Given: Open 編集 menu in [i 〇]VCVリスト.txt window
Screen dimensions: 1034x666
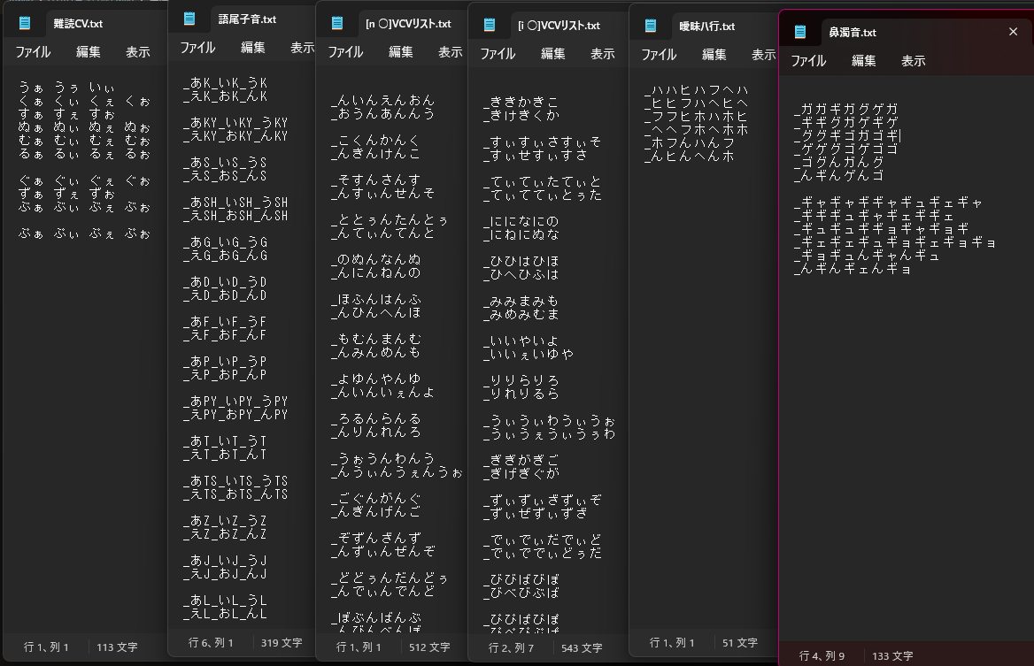Looking at the screenshot, I should click(x=553, y=54).
